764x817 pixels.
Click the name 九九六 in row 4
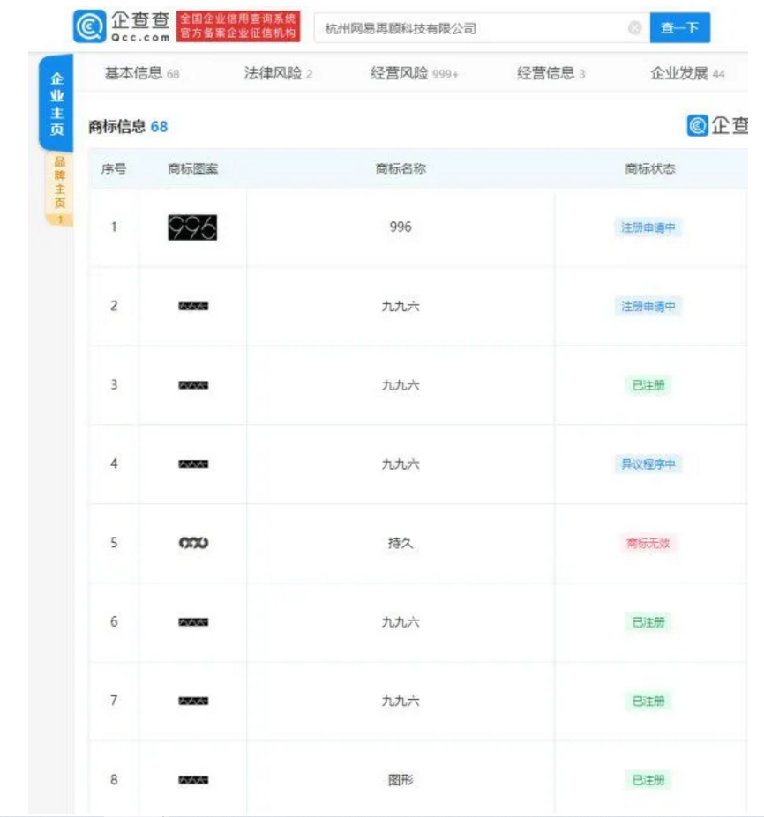(401, 464)
